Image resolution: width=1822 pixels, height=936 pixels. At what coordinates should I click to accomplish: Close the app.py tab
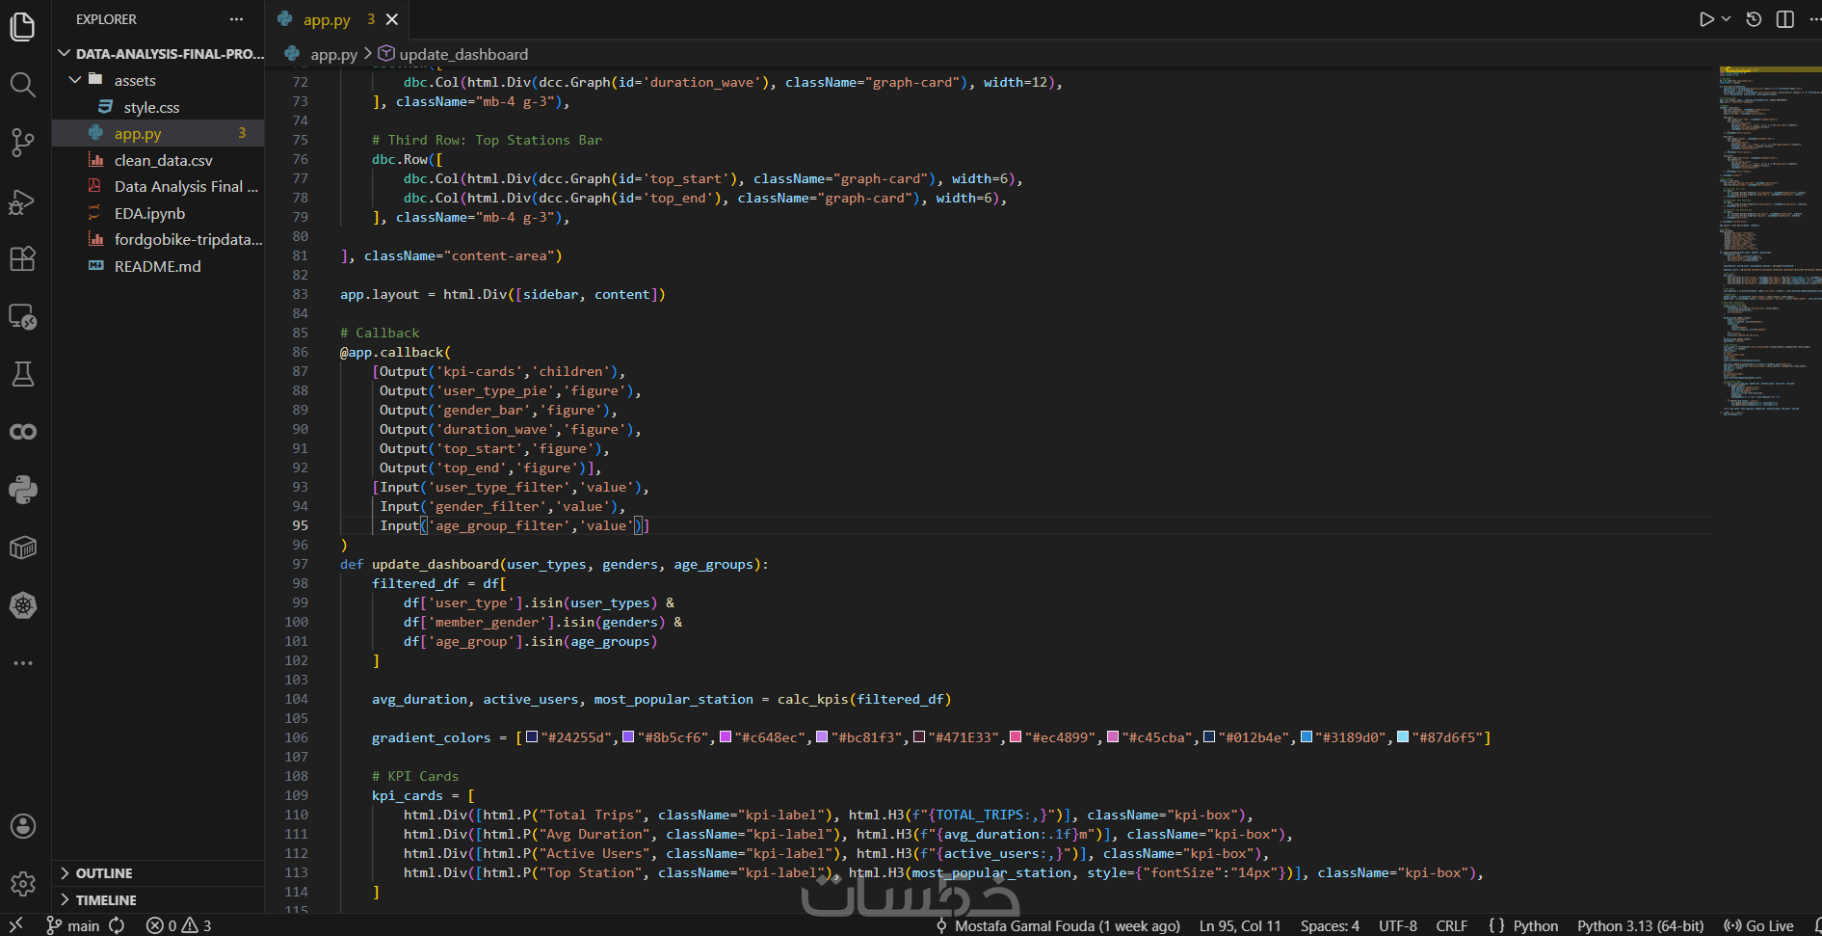(x=392, y=19)
